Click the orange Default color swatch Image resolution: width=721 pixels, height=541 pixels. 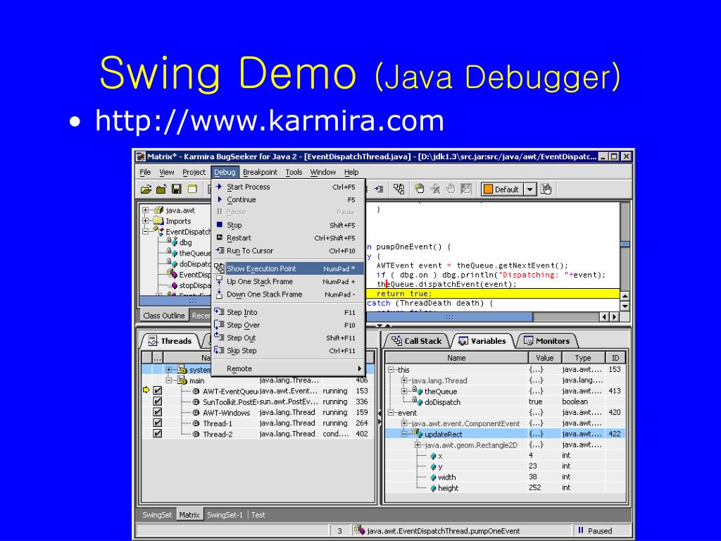click(x=489, y=189)
